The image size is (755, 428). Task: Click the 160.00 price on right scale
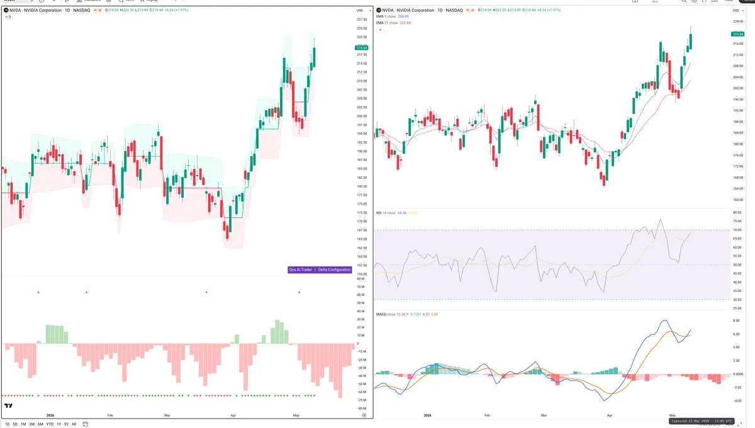pyautogui.click(x=737, y=200)
